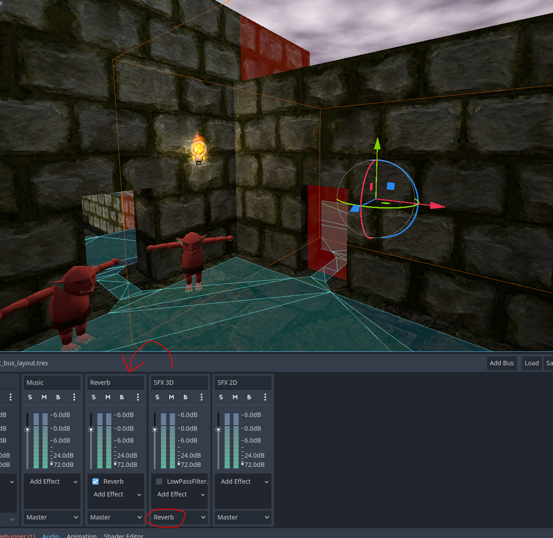This screenshot has height=538, width=553.
Task: Open the Shader Editor bottom tab
Action: pyautogui.click(x=124, y=535)
